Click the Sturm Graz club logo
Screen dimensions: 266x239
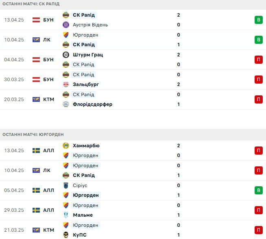click(66, 55)
